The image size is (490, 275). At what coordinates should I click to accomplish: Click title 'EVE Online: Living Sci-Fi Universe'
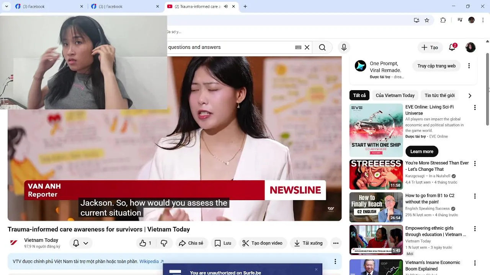430,110
